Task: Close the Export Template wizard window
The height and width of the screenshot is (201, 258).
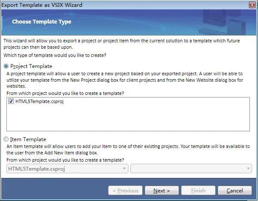Action: pyautogui.click(x=251, y=5)
